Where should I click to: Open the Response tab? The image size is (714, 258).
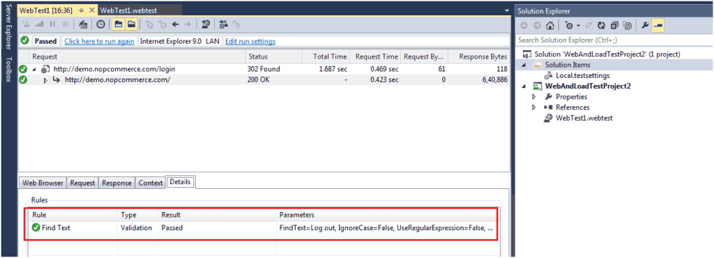click(x=116, y=183)
